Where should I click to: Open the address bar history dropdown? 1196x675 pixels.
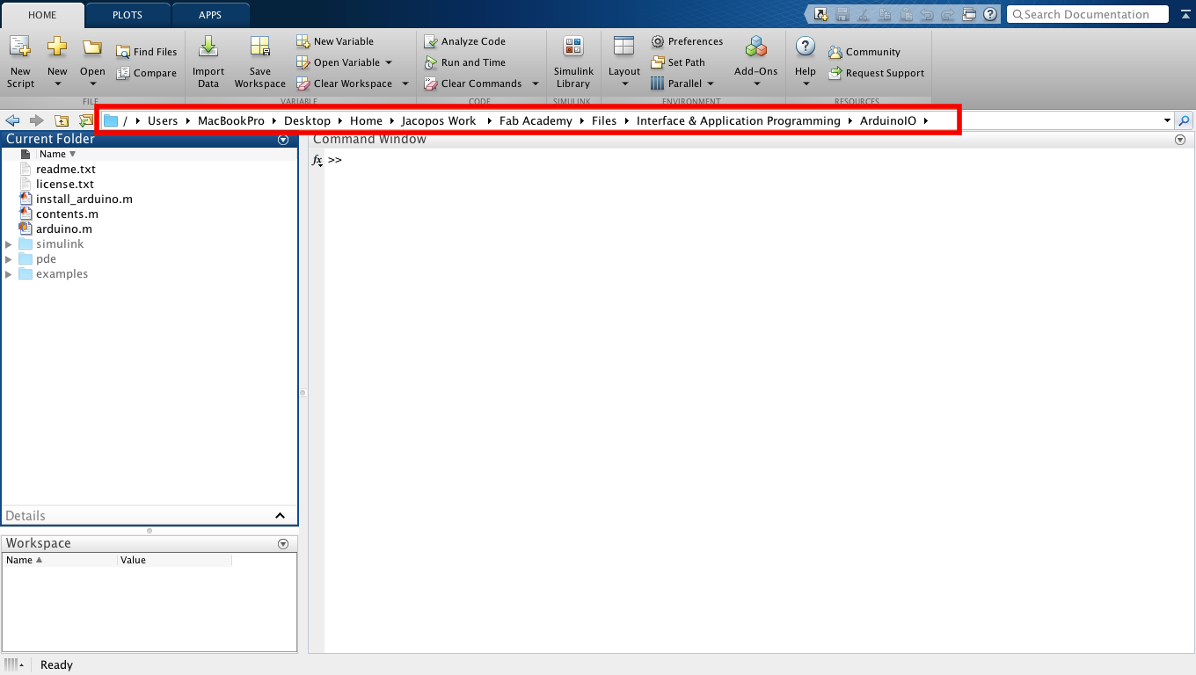coord(1167,120)
